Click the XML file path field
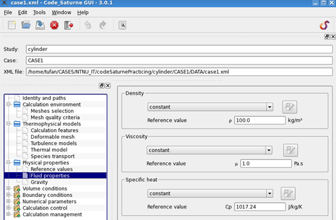336x220 pixels. pyautogui.click(x=179, y=72)
